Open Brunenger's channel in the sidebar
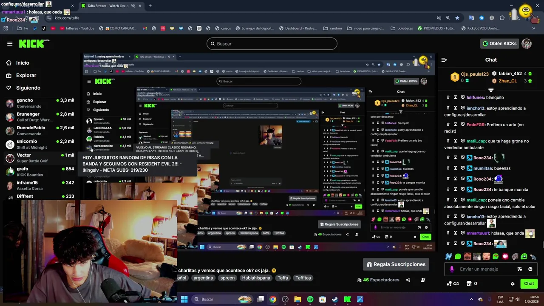This screenshot has height=306, width=544. click(40, 117)
